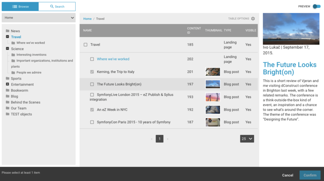324x181 pixels.
Task: Switch to the Browse tab
Action: [20, 7]
